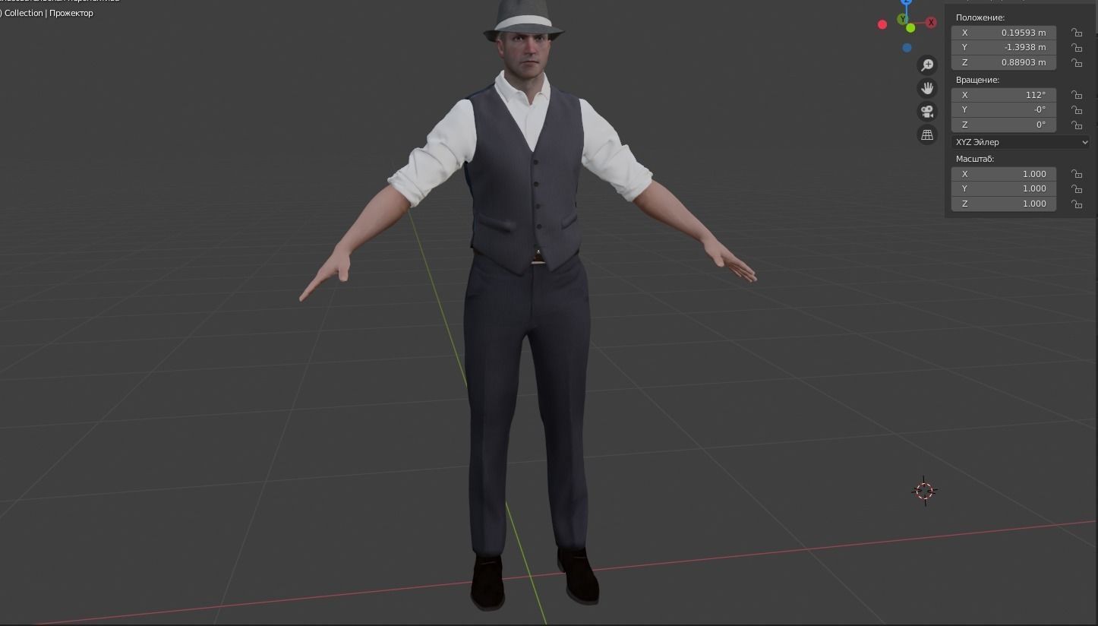Click the Положение Z field 0.88903 m

click(1004, 62)
